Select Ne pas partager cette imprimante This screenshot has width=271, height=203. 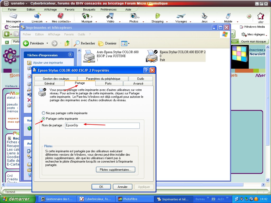44,113
